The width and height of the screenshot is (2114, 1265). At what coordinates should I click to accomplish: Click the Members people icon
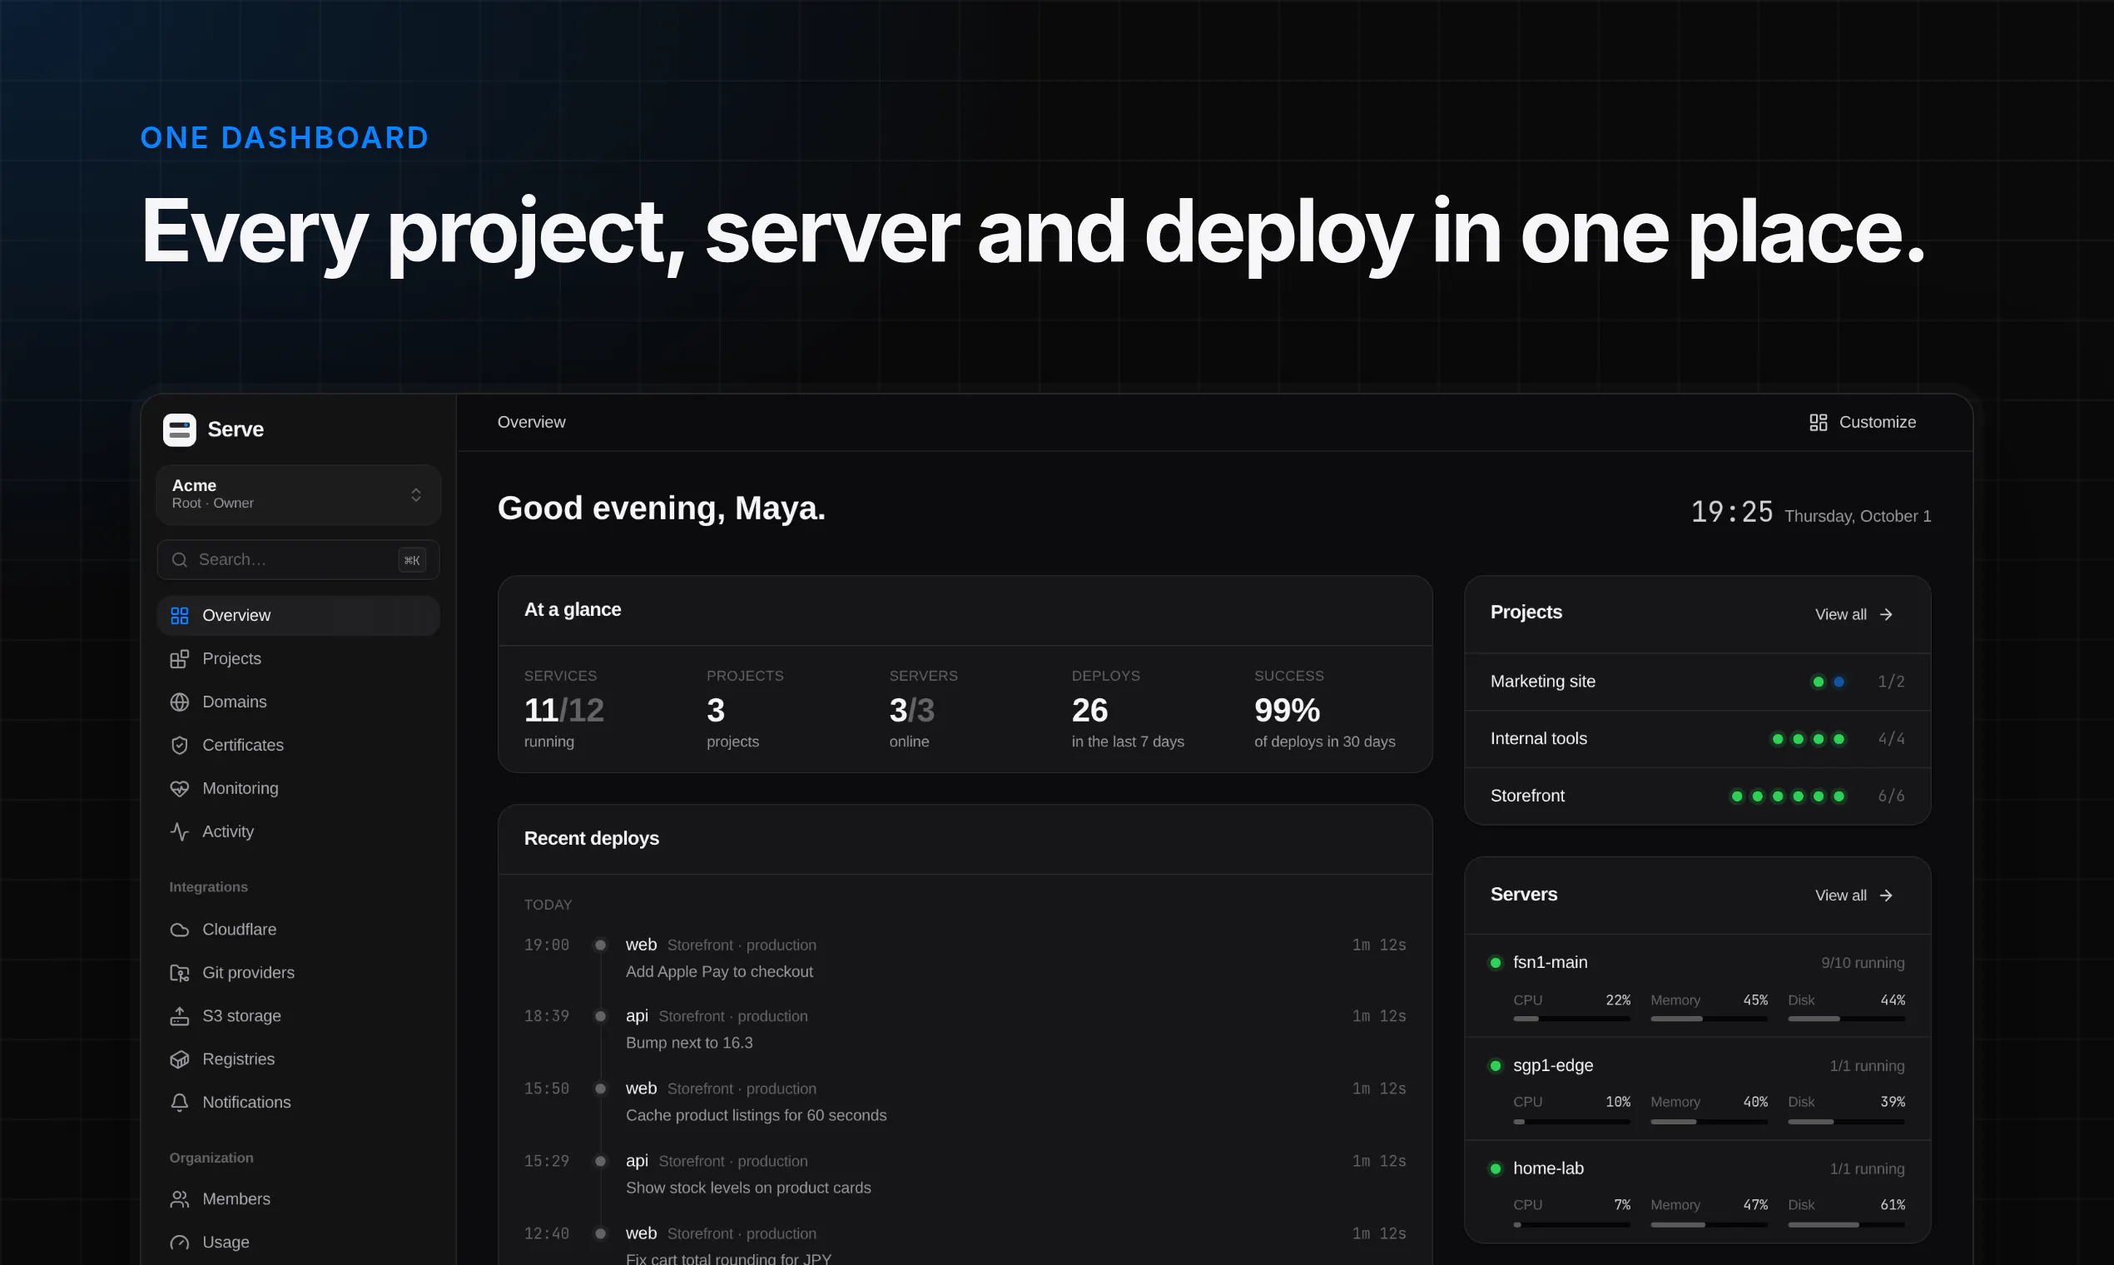(179, 1199)
